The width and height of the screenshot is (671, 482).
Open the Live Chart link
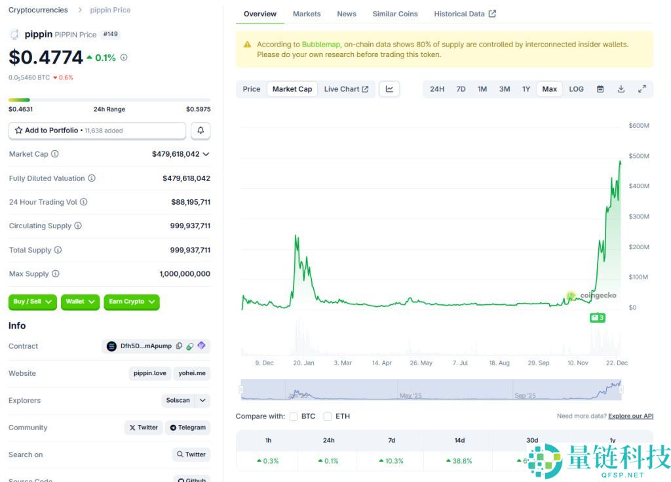point(346,89)
